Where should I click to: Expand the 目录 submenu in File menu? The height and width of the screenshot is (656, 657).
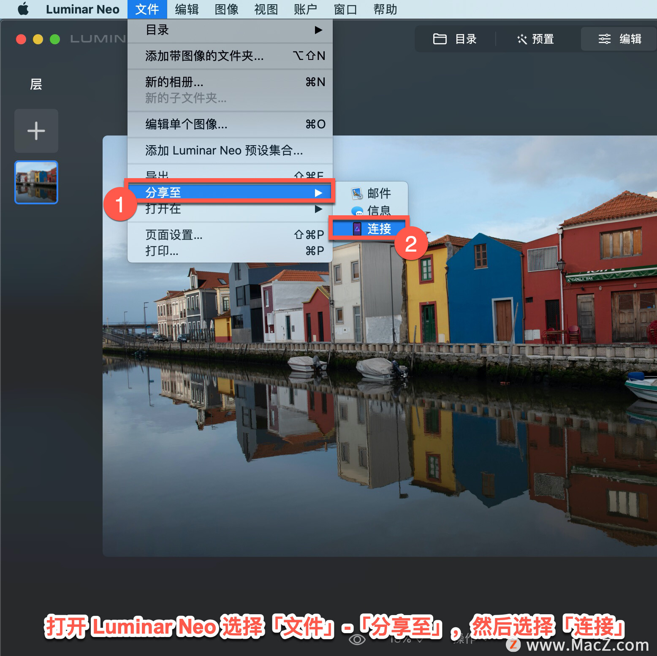[230, 30]
